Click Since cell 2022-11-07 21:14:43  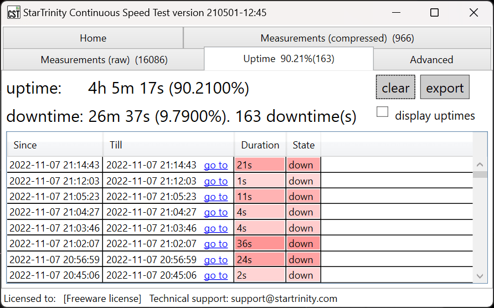[x=54, y=165]
